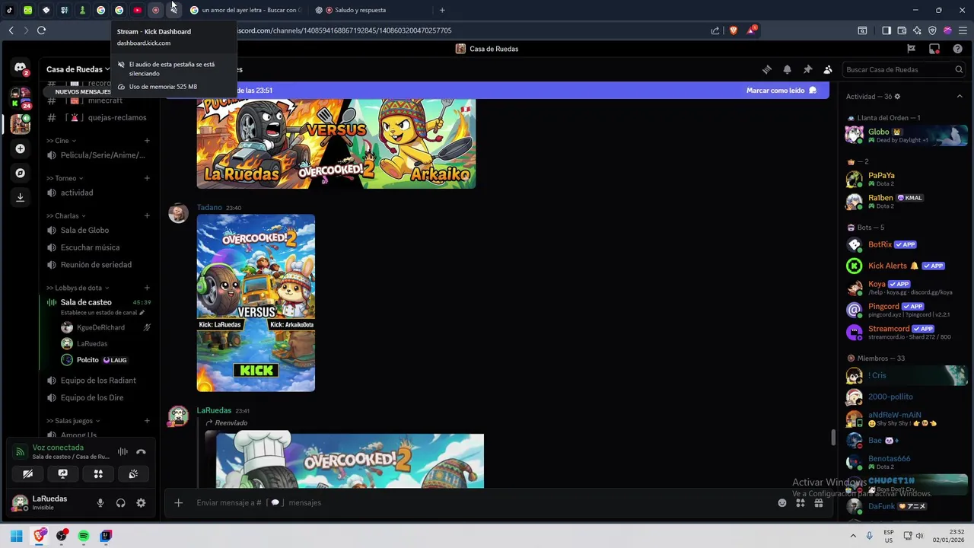Collapse the Cine channel category
This screenshot has height=548, width=974.
click(61, 141)
